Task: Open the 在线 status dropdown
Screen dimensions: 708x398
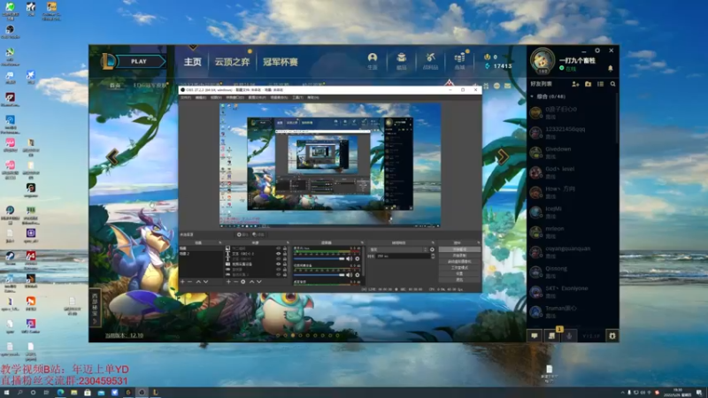Action: [x=568, y=69]
